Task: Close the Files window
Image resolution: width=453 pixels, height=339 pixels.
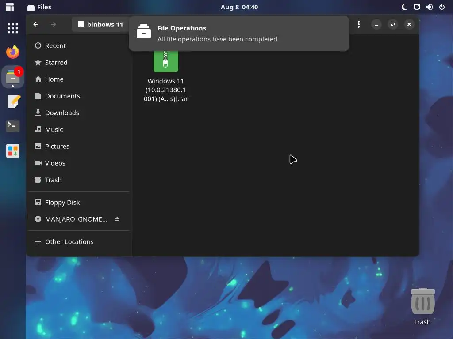Action: (x=409, y=25)
